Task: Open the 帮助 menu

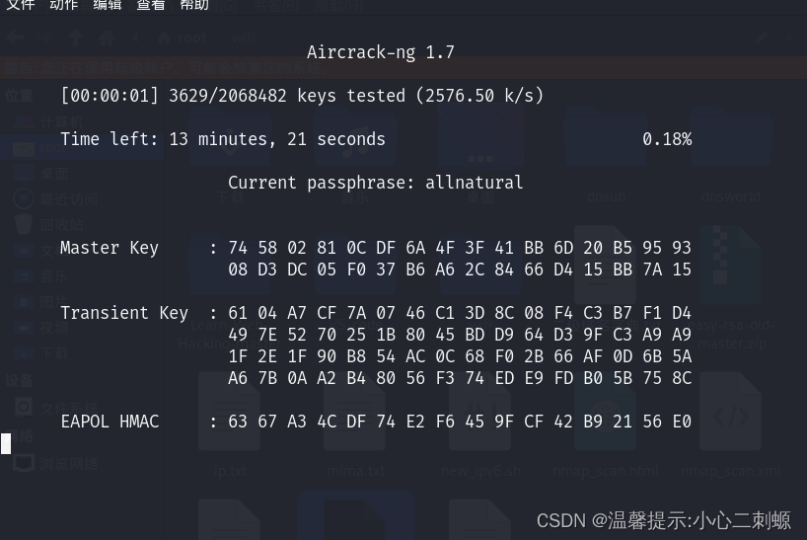Action: click(194, 5)
